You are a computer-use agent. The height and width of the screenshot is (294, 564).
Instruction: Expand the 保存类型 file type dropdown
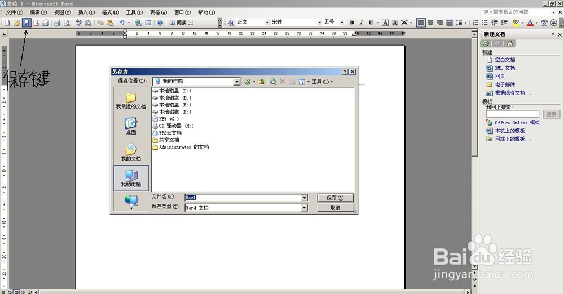[x=305, y=208]
